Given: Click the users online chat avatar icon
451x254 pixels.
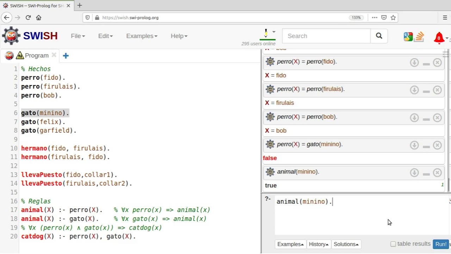Looking at the screenshot, I should pyautogui.click(x=266, y=34).
